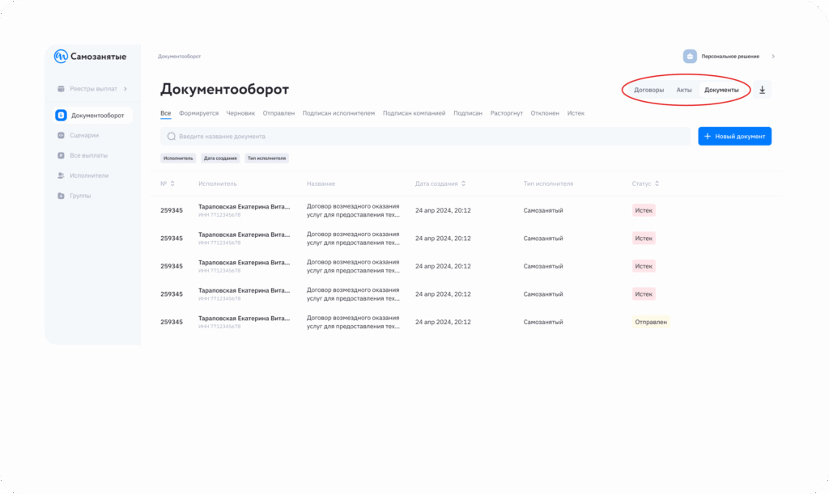The width and height of the screenshot is (829, 494).
Task: Click the Исполнители sidebar icon
Action: [x=61, y=175]
